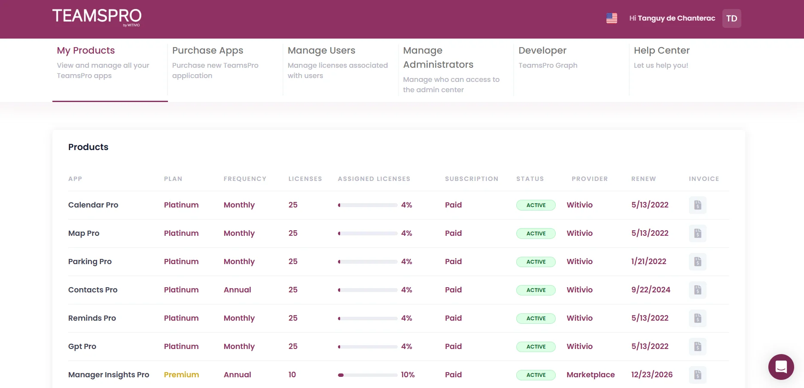Click license count 10 for Manager Insights Pro
Image resolution: width=804 pixels, height=388 pixels.
click(x=292, y=375)
